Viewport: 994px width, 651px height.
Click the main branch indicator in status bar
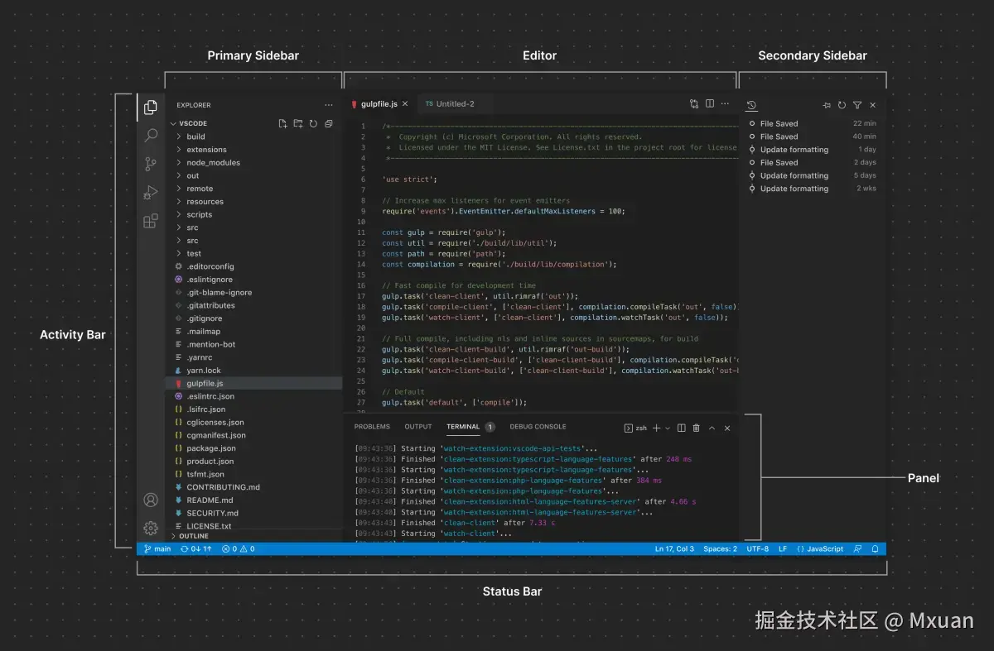[157, 548]
